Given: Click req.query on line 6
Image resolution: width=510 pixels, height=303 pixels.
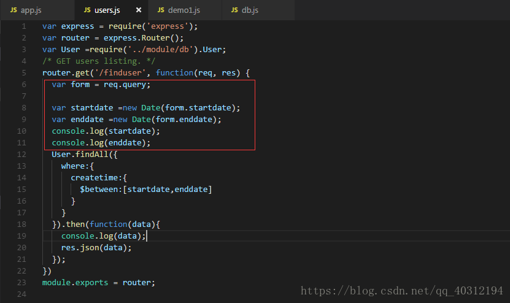Looking at the screenshot, I should (125, 85).
